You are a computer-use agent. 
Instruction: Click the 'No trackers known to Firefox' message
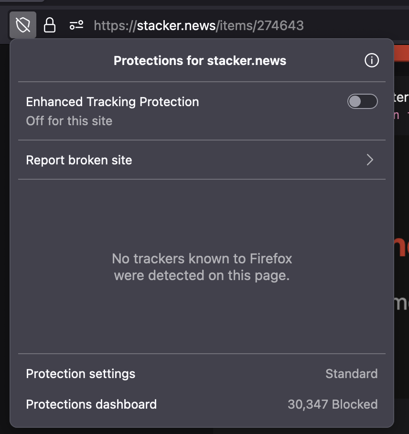click(202, 259)
